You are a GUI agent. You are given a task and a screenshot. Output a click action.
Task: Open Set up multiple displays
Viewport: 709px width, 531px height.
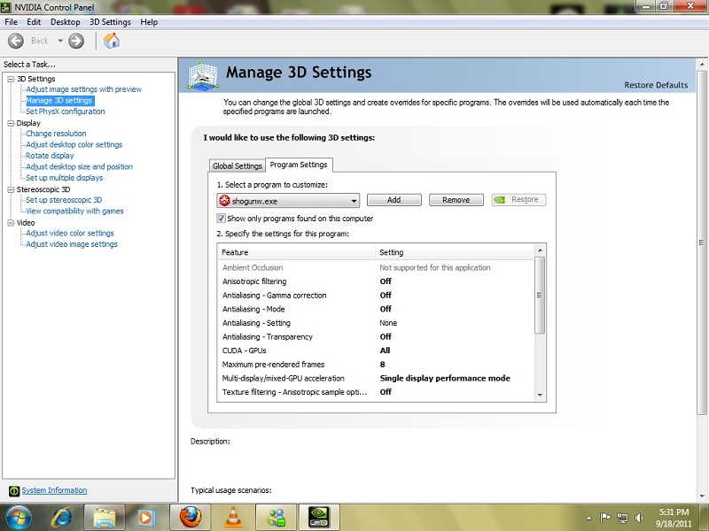click(x=64, y=178)
